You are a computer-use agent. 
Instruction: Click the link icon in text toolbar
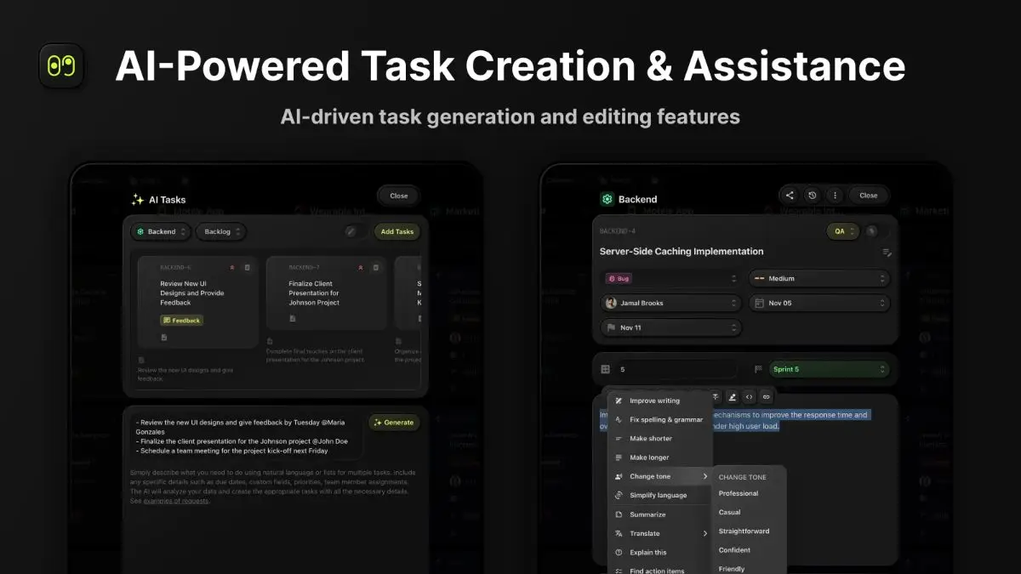pos(766,396)
